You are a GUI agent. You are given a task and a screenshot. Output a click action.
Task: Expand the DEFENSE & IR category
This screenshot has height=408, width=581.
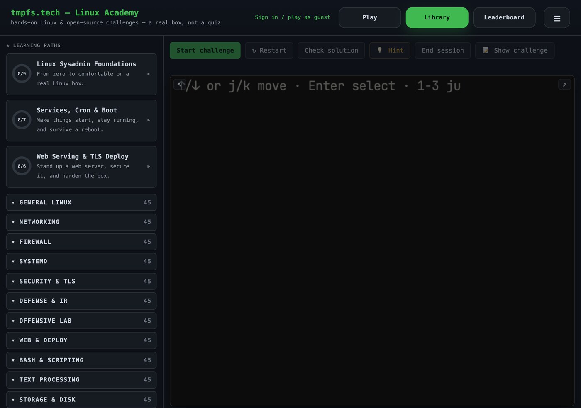point(81,301)
